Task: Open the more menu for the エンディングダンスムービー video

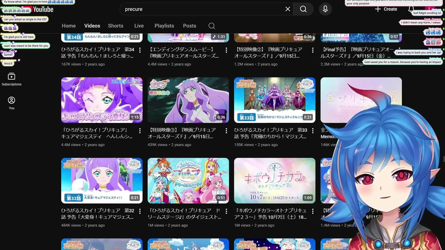Action: (226, 50)
